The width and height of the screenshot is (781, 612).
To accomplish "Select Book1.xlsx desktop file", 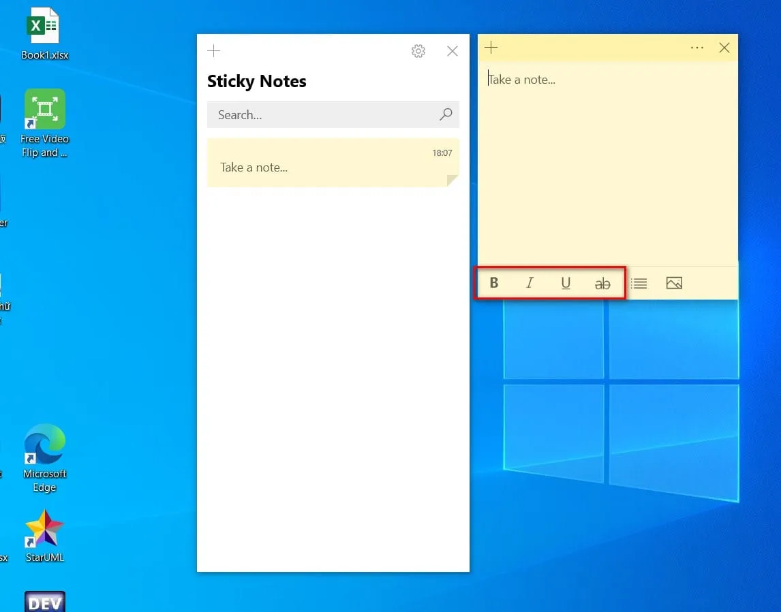I will [44, 33].
